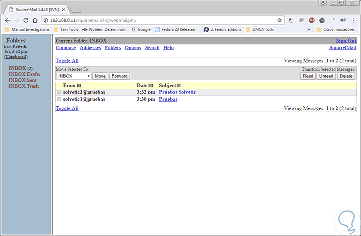Open the message titled Pruebas
The width and height of the screenshot is (361, 236).
point(168,99)
